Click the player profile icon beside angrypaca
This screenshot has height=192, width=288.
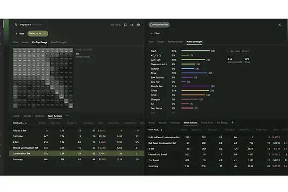[16, 24]
